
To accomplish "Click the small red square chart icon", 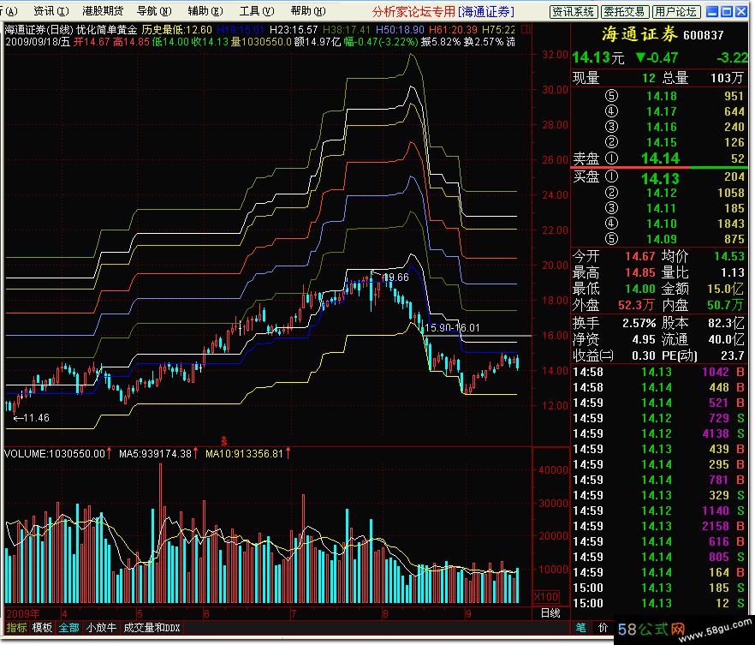I will pyautogui.click(x=526, y=29).
